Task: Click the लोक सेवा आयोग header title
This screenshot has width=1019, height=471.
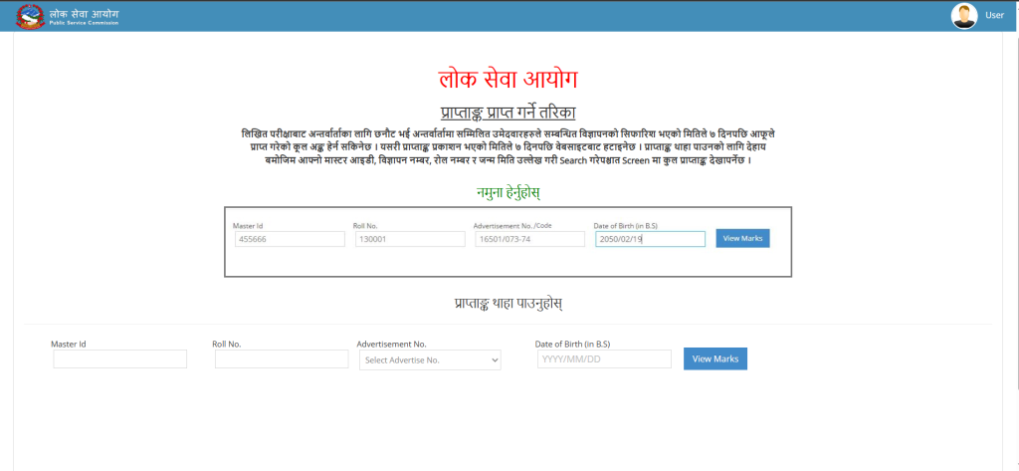Action: pos(84,14)
